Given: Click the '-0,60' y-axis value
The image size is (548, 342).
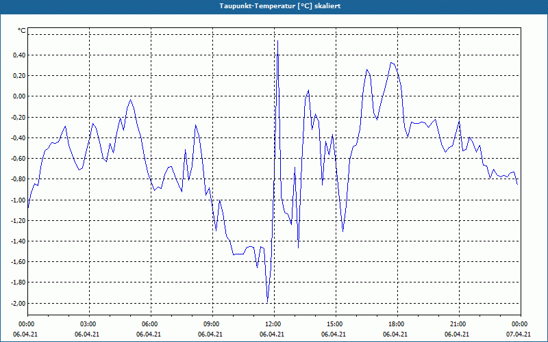Looking at the screenshot, I should click(18, 159).
